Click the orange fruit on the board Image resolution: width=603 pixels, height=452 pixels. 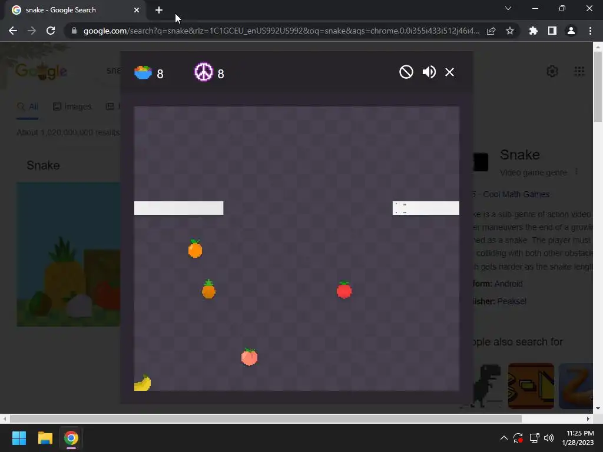point(196,249)
